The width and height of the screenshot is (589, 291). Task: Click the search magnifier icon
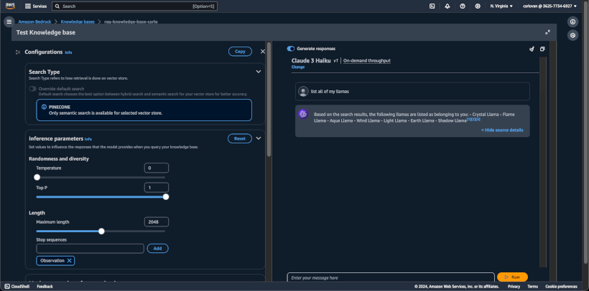coord(57,6)
